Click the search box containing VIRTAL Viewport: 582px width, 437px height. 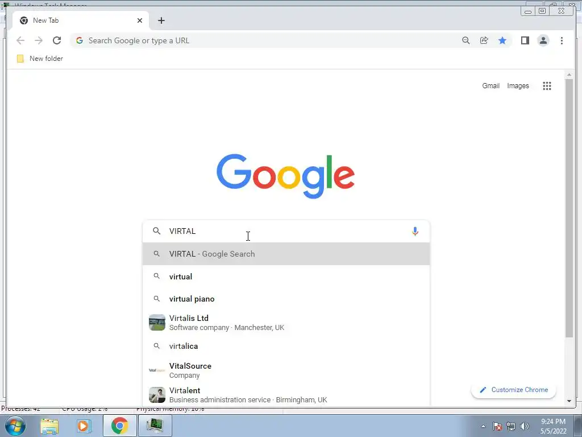click(x=286, y=231)
